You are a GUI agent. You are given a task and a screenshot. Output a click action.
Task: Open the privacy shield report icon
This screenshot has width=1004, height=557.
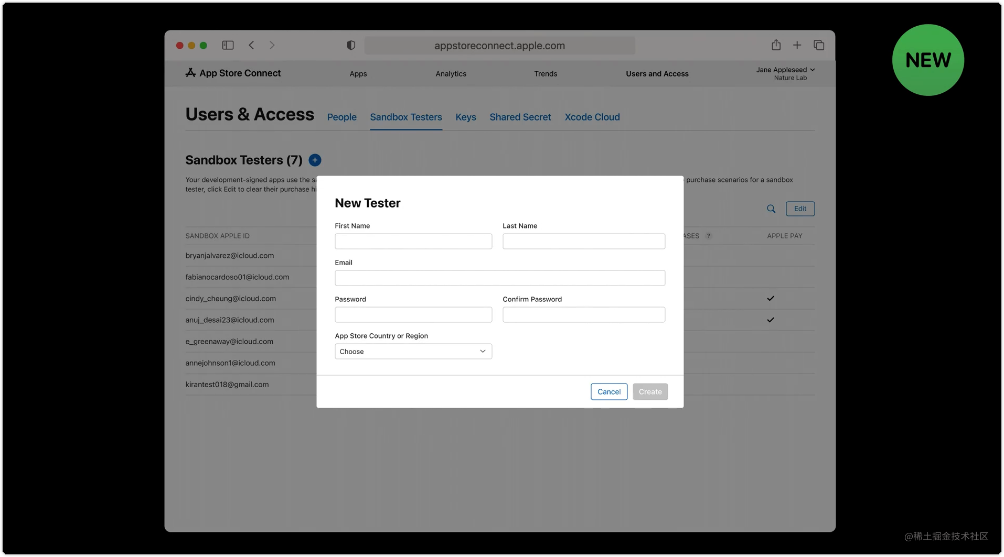(351, 45)
